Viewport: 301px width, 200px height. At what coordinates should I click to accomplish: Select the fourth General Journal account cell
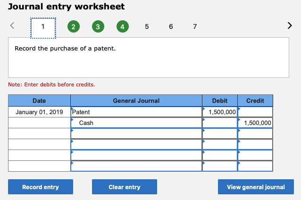pyautogui.click(x=136, y=144)
